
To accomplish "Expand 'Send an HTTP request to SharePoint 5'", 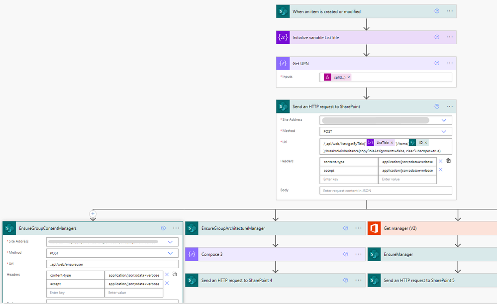I will click(432, 280).
